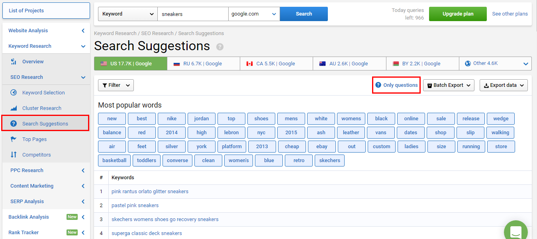Screen dimensions: 537x239
Task: Click the keyword search input field
Action: tap(193, 14)
